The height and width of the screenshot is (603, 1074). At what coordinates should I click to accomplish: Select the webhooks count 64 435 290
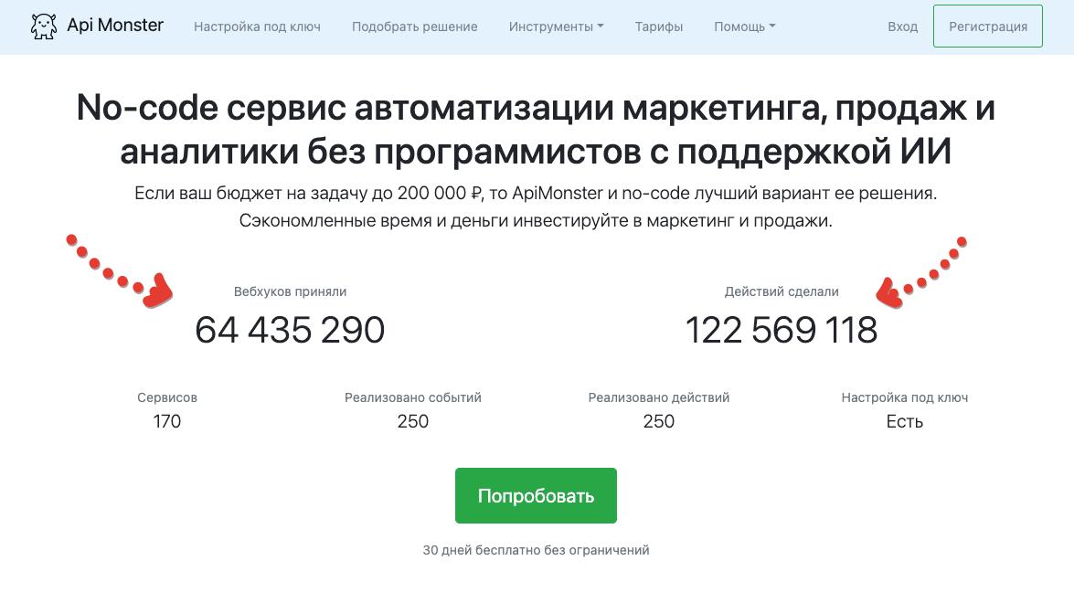click(290, 330)
